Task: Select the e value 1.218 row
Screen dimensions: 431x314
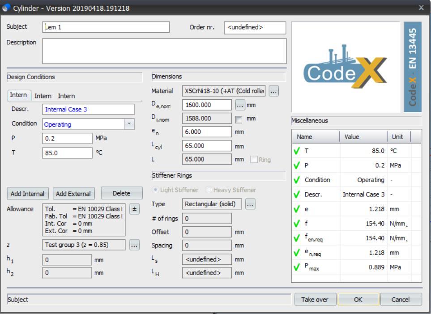Action: point(357,209)
